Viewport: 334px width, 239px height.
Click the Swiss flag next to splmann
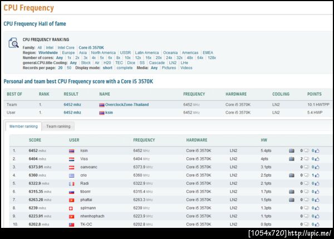[71, 208]
